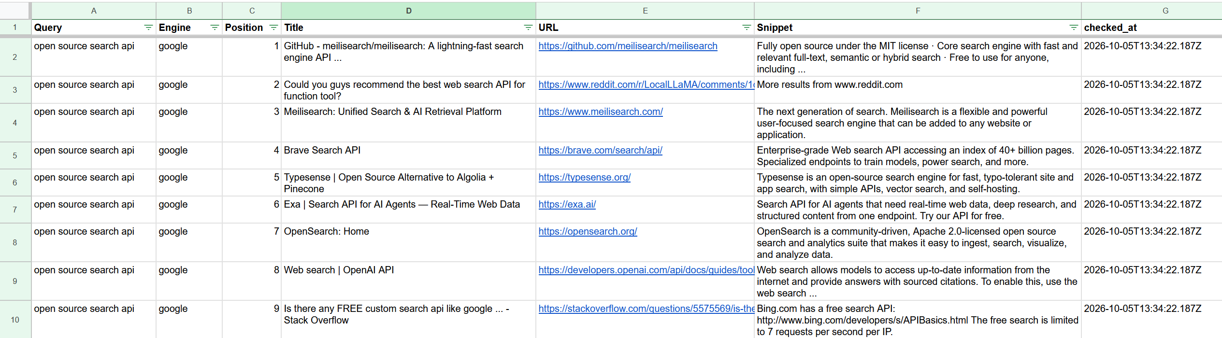
Task: Select the Position cell containing 7
Action: 252,242
